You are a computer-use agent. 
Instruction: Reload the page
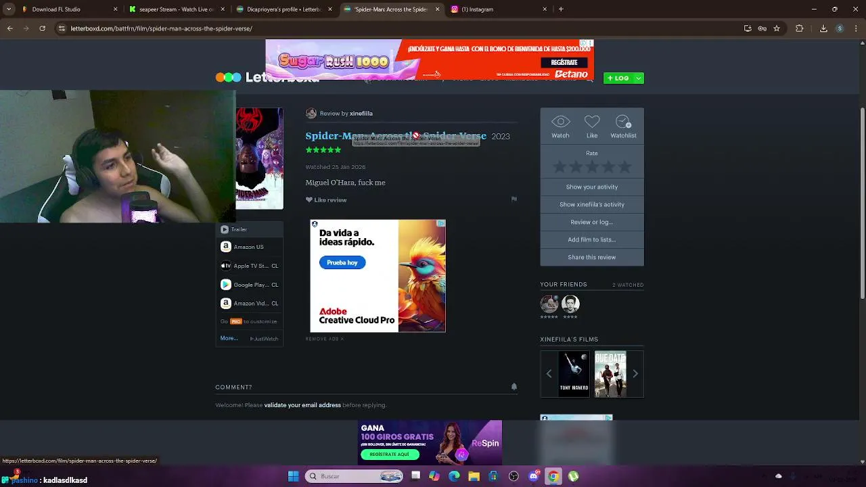[x=42, y=28]
